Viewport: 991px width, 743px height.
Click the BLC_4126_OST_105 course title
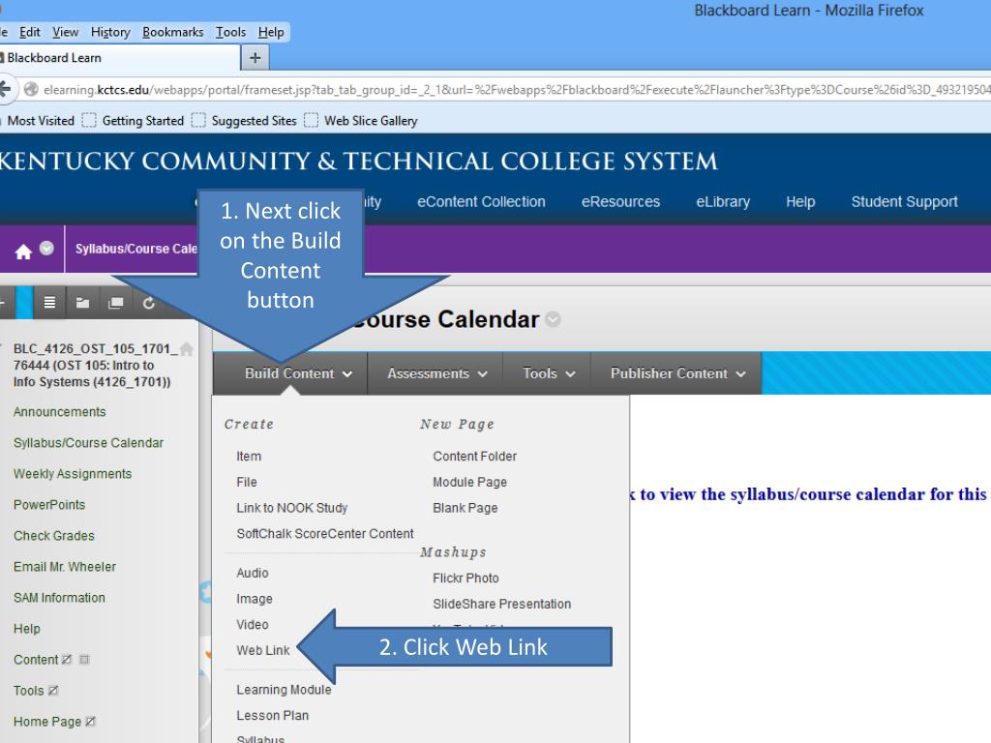(96, 365)
